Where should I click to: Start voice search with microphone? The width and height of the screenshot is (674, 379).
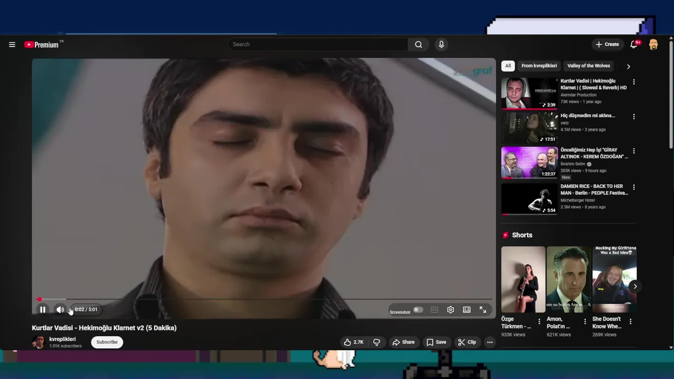click(x=441, y=45)
